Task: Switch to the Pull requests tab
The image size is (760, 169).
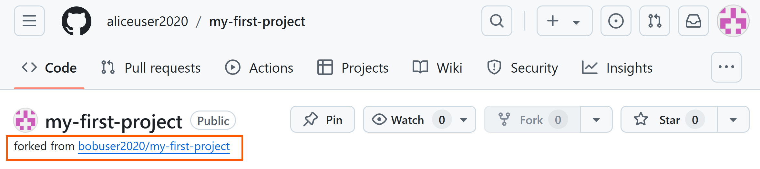Action: (151, 68)
